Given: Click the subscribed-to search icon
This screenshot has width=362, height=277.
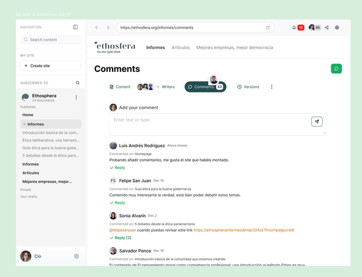Looking at the screenshot, I should [77, 82].
